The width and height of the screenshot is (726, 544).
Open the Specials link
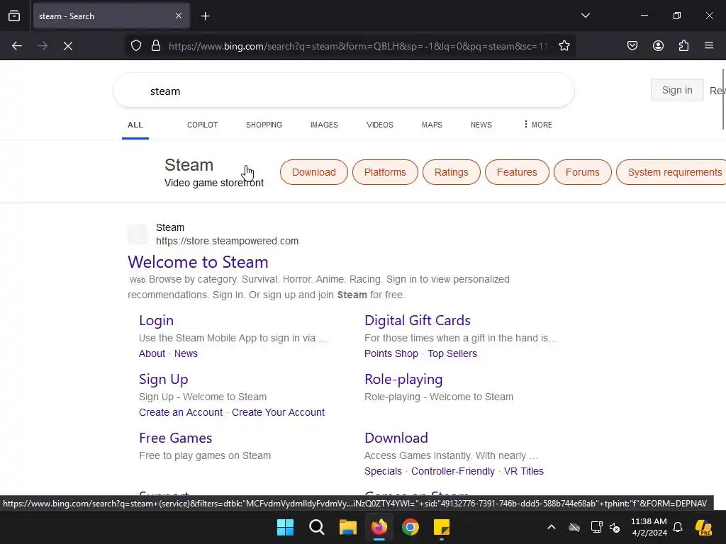point(383,471)
